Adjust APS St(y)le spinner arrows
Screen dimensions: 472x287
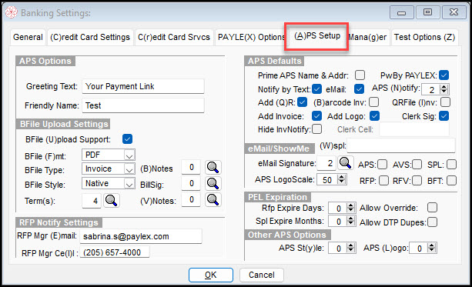tap(350, 248)
